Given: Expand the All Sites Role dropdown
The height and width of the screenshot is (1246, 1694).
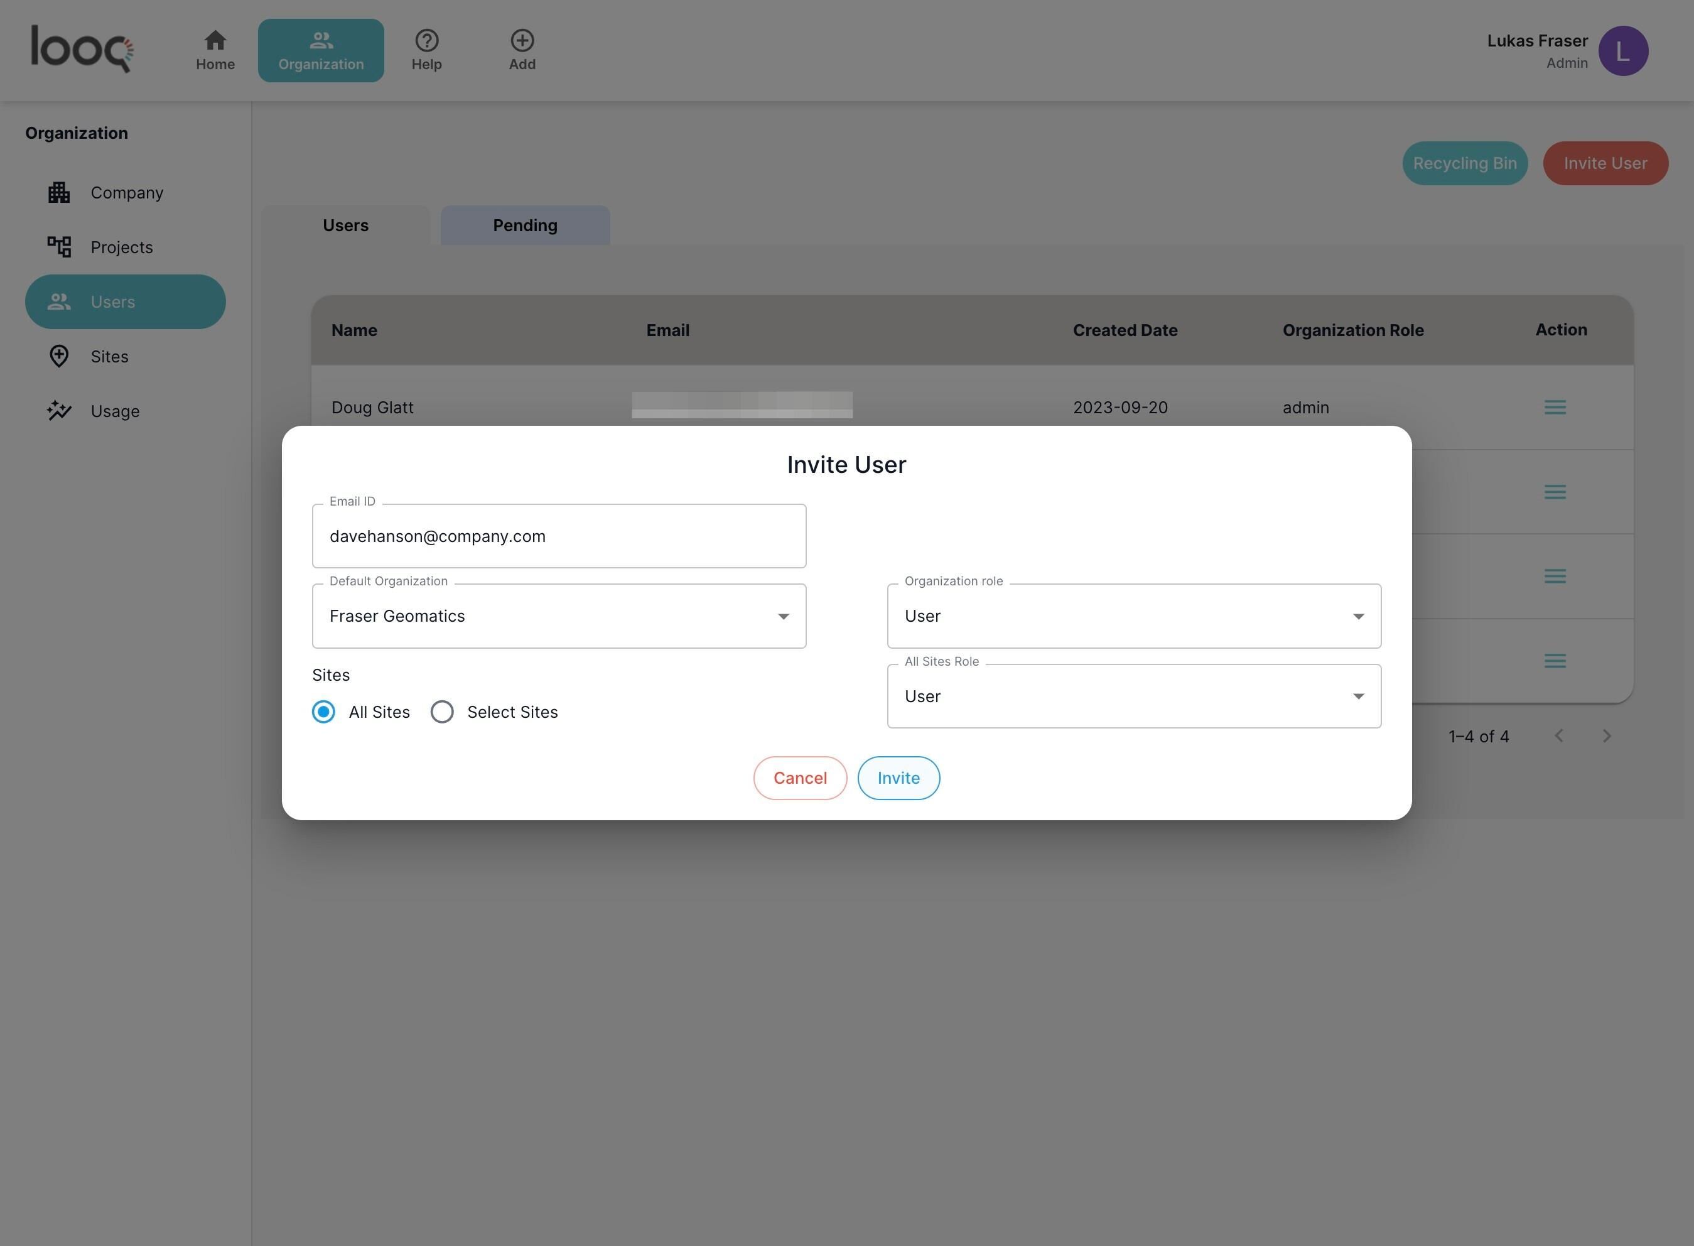Looking at the screenshot, I should 1133,696.
